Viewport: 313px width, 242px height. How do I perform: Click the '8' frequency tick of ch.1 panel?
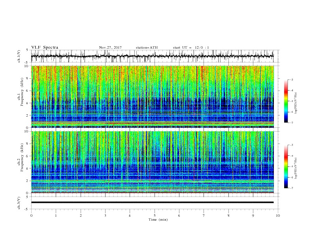point(28,78)
